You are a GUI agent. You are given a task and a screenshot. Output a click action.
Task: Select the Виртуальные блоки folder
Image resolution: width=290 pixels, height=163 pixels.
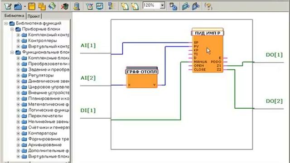pyautogui.click(x=48, y=156)
